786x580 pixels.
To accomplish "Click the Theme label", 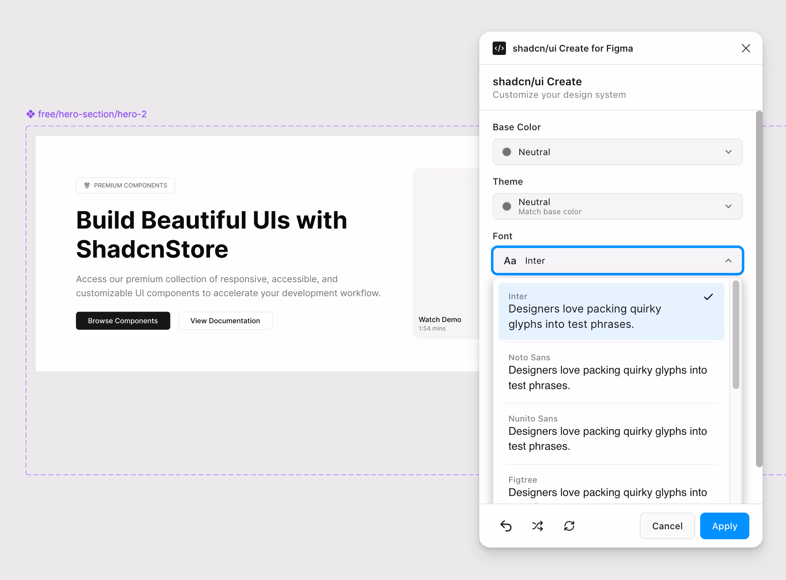I will click(508, 181).
